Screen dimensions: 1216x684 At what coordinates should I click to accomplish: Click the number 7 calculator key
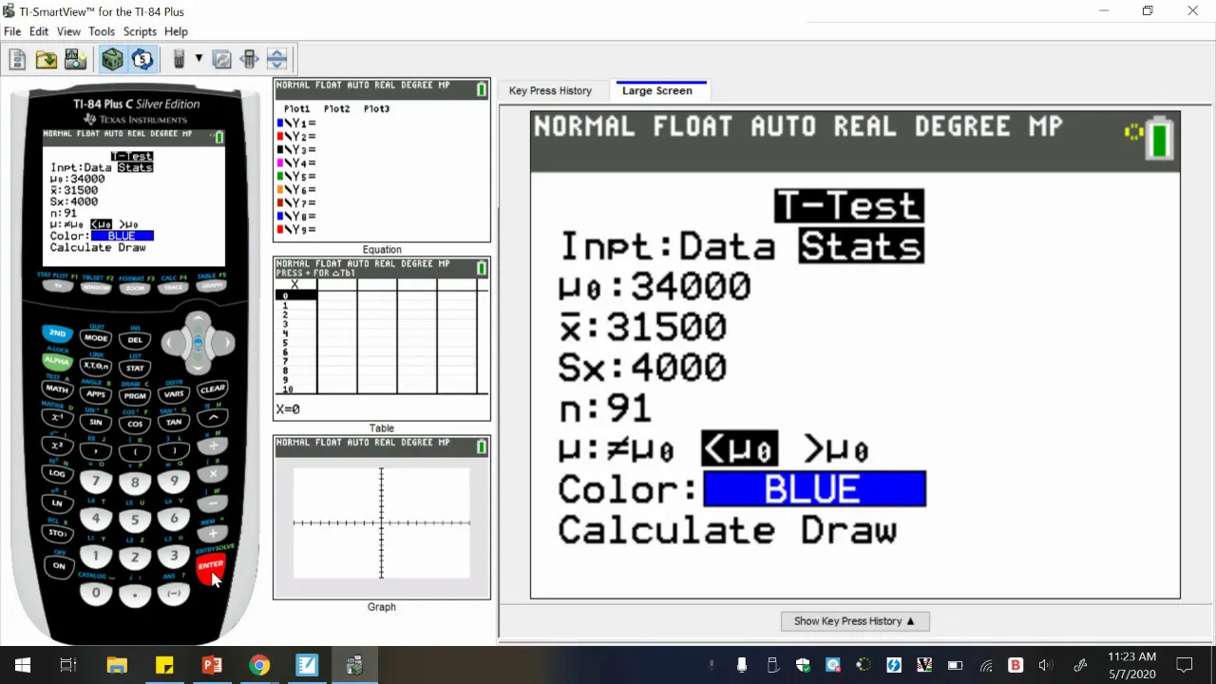click(x=96, y=481)
